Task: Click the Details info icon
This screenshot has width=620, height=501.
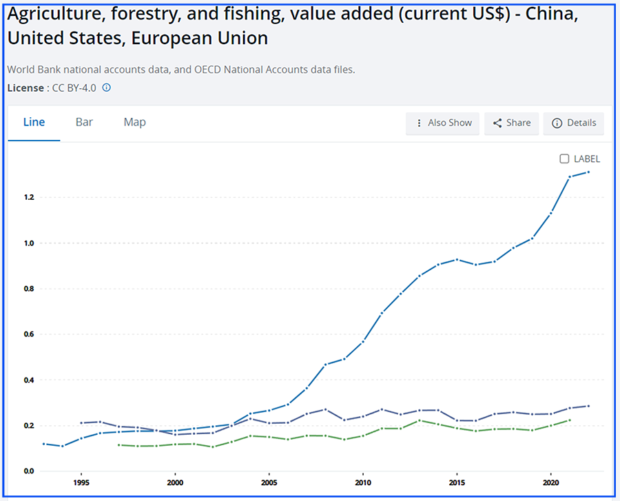Action: 557,123
